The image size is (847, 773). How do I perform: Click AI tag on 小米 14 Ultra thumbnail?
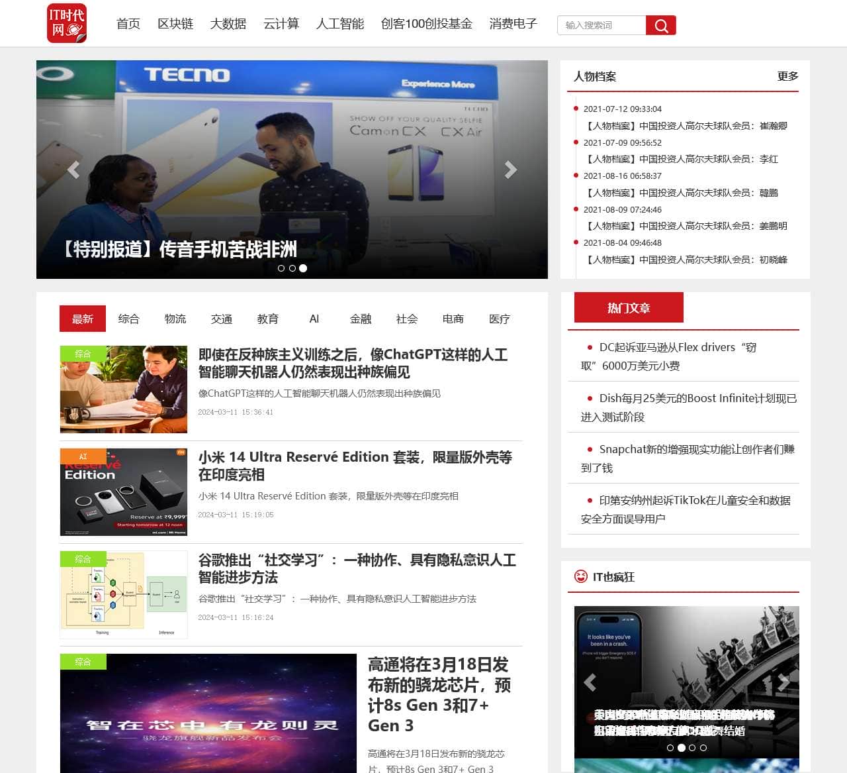[x=83, y=456]
